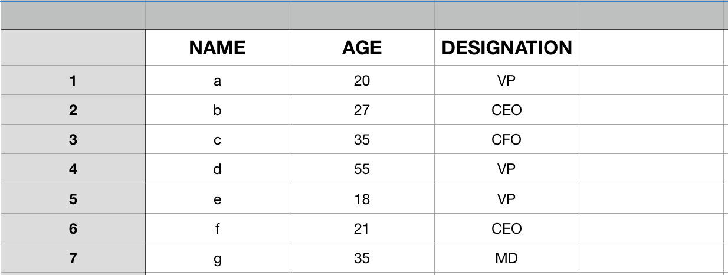Select the DESIGNATION header cell
Screen dimensions: 728x275
click(507, 48)
